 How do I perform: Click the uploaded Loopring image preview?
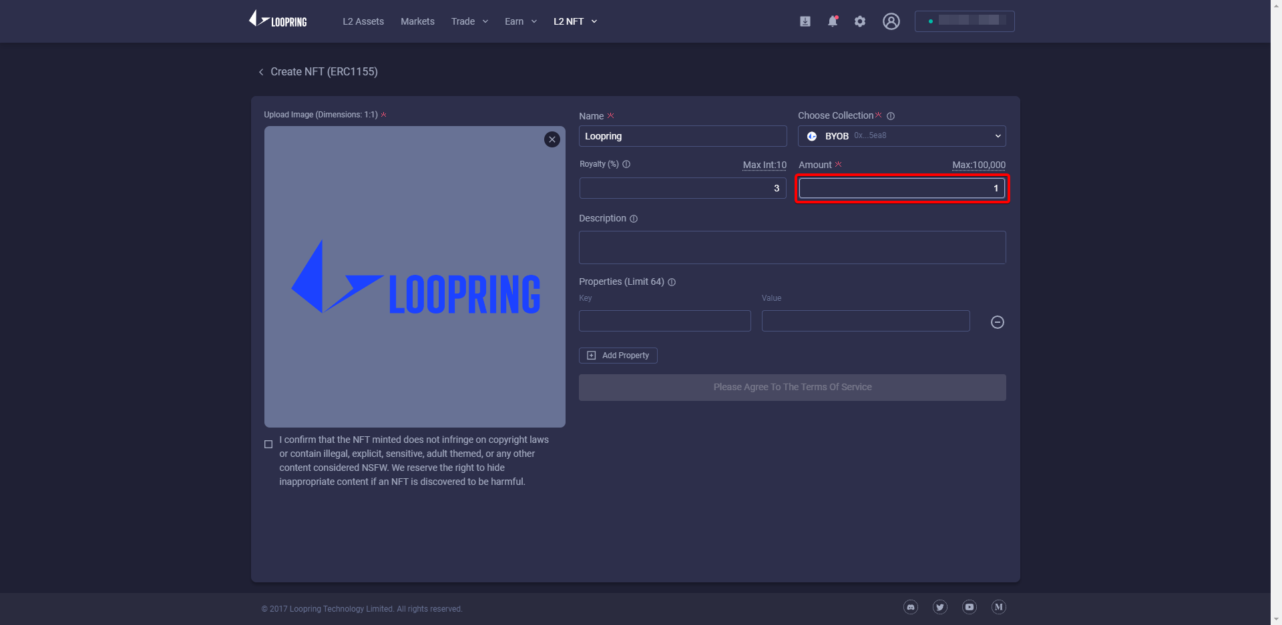click(415, 277)
